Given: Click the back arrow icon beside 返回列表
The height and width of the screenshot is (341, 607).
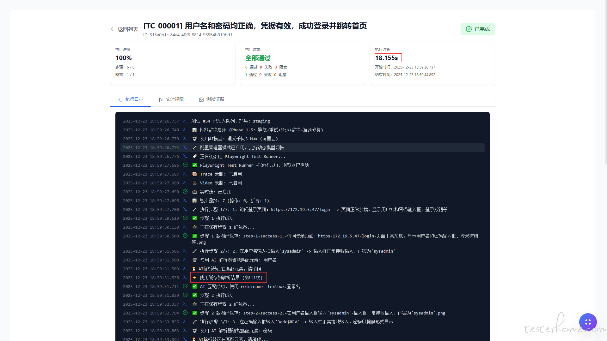Looking at the screenshot, I should 113,29.
